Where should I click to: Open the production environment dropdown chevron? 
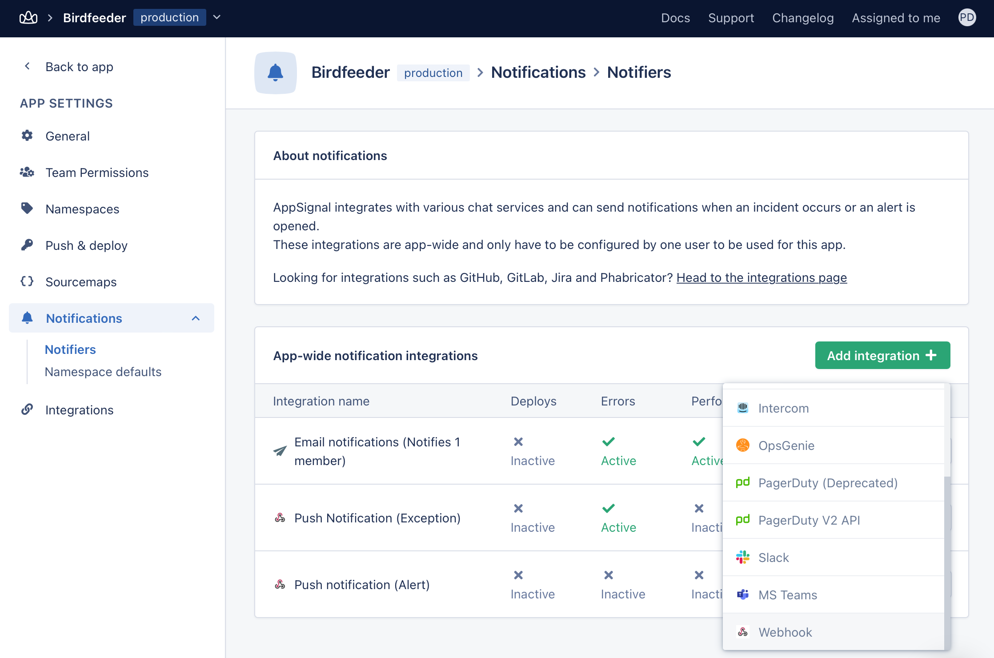tap(217, 17)
